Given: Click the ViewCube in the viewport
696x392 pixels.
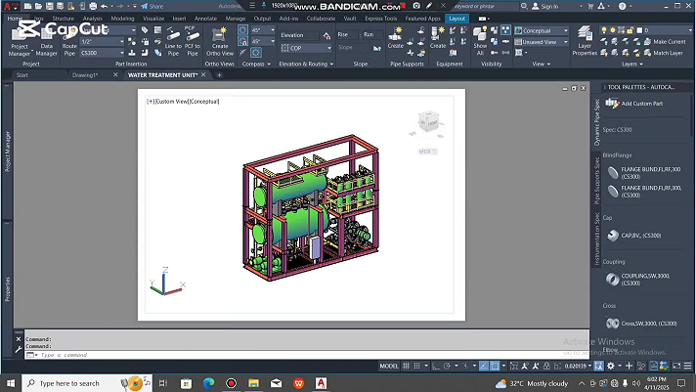Looking at the screenshot, I should [x=428, y=123].
